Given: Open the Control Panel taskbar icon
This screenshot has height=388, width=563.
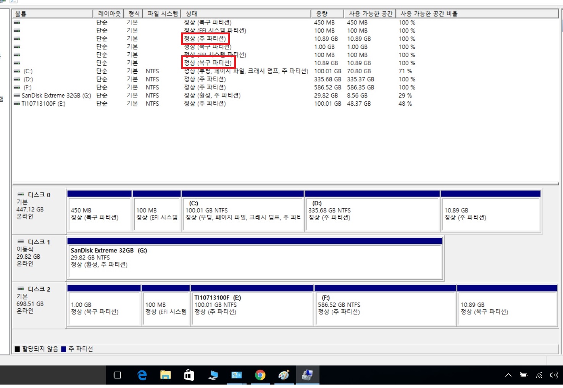Looking at the screenshot, I should pos(236,375).
